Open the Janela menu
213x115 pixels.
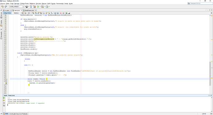click(66, 3)
